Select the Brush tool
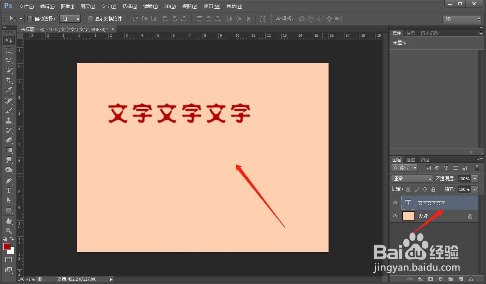486x284 pixels. 9,111
